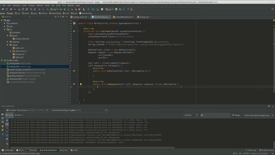This screenshot has height=155, width=275.
Task: Open the Gradle Console button
Action: point(266,150)
